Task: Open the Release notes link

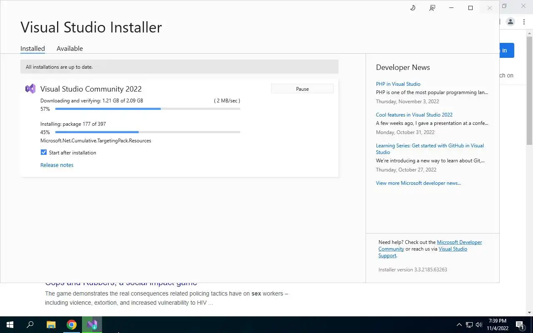Action: 57,165
